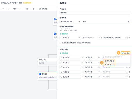The image size is (132, 99).
Task: Open 请选择字段 dropdown in 客户详情 row
Action: pyautogui.click(x=115, y=77)
